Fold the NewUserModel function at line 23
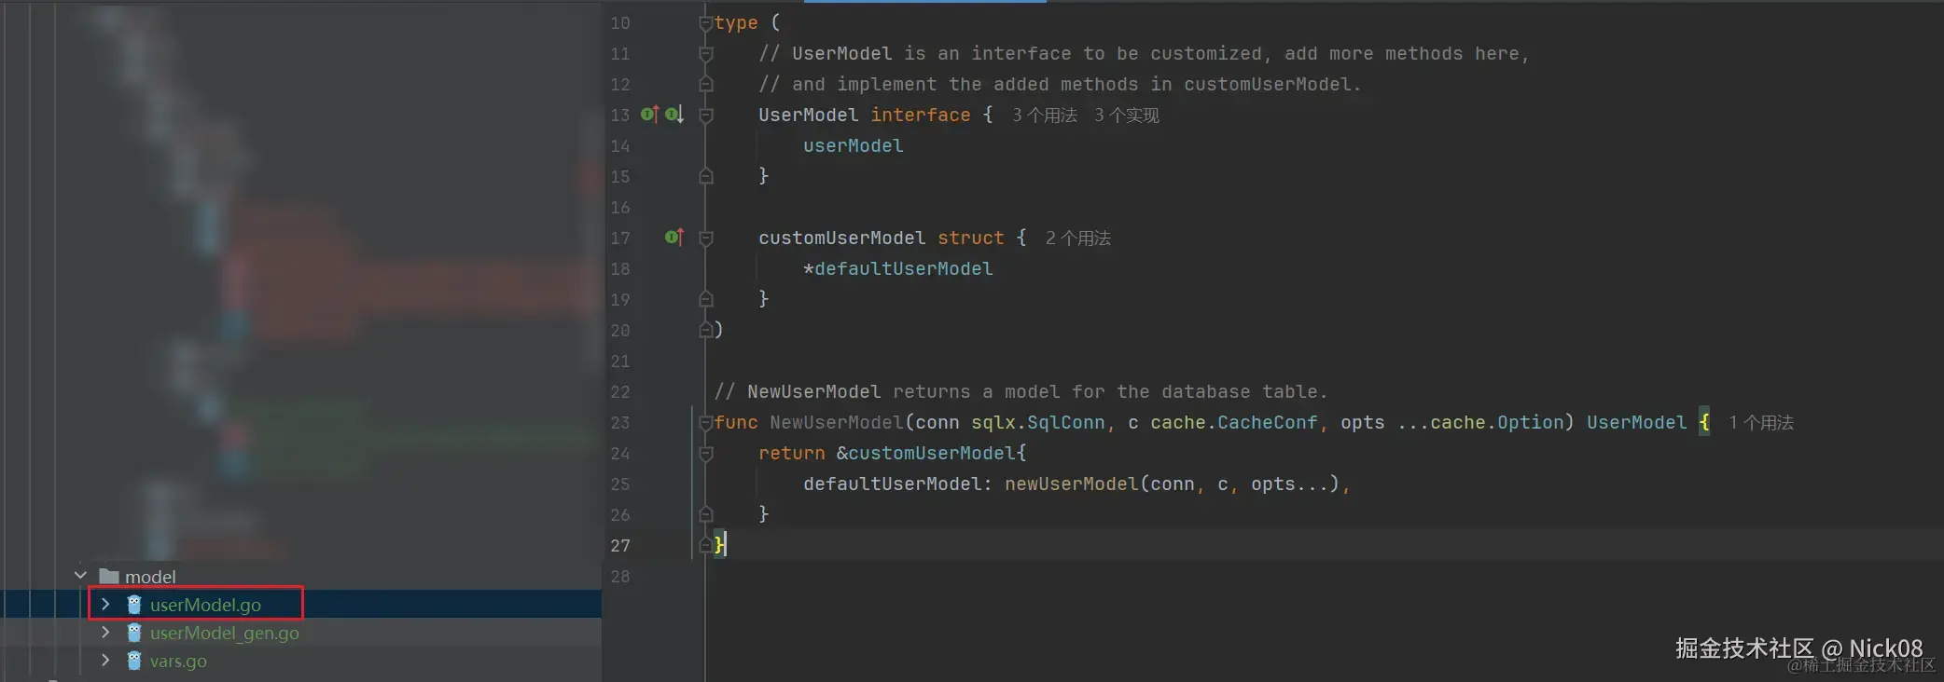 706,423
